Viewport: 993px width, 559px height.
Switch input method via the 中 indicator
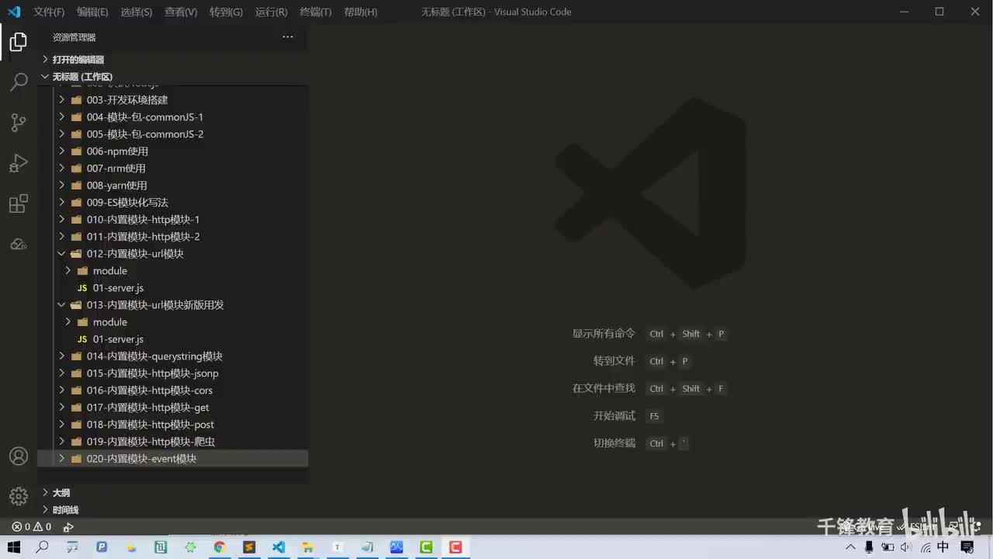pyautogui.click(x=943, y=547)
